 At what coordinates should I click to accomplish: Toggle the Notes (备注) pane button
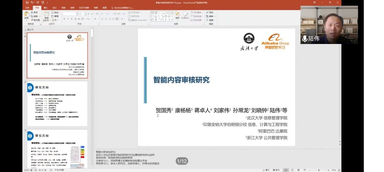[x=266, y=170]
